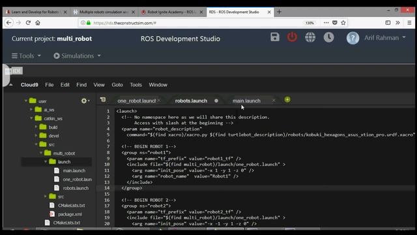The height and width of the screenshot is (235, 417).
Task: Switch to the one_robot.launch tab
Action: click(x=136, y=101)
